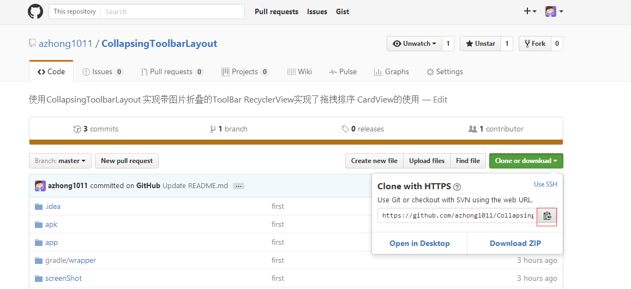Switch to the Code tab
631x289 pixels.
(51, 71)
